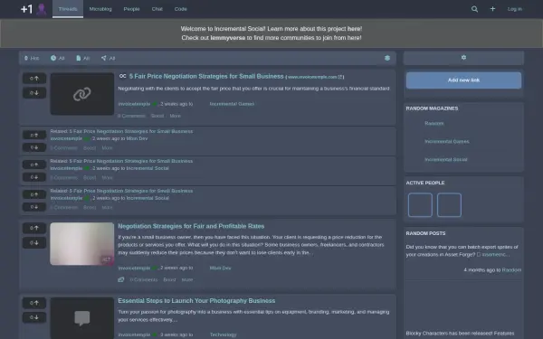Viewport: 543px width, 339px height.
Task: Open Mbin Dev magazine link on Negotiation Strategies post
Action: click(x=220, y=268)
